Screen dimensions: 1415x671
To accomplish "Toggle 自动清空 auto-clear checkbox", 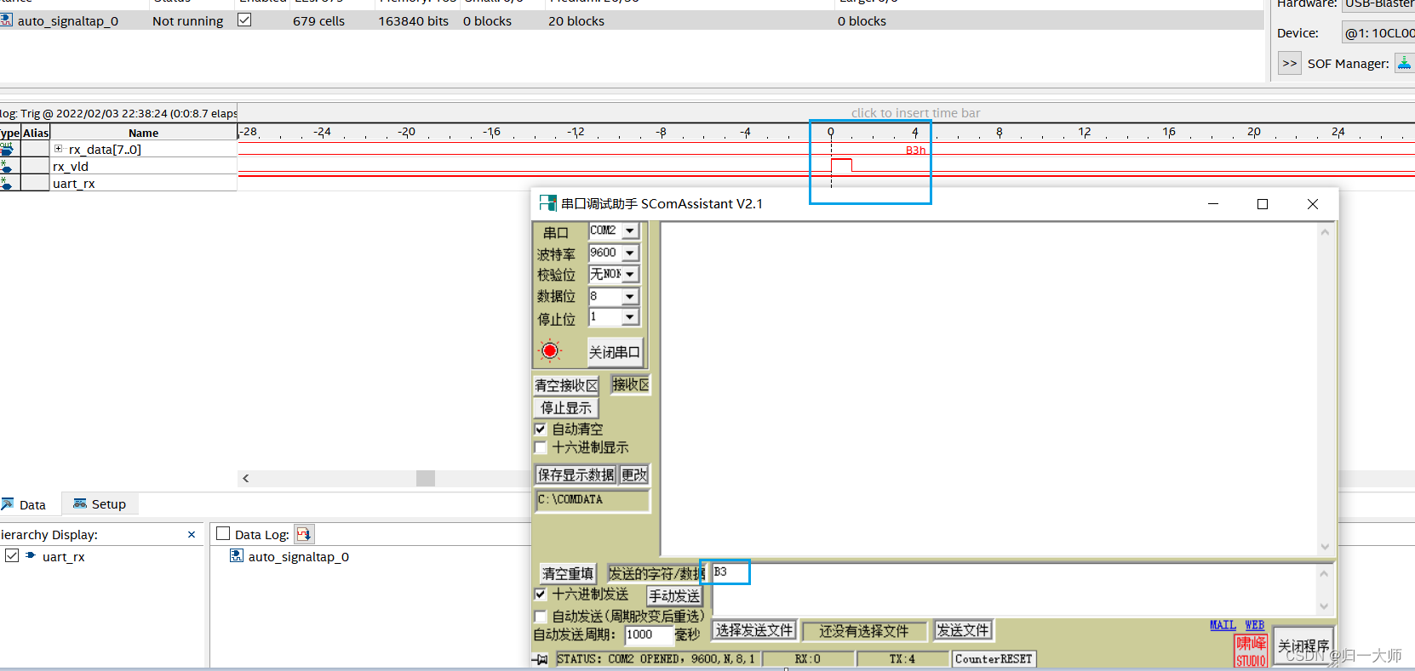I will [x=541, y=429].
